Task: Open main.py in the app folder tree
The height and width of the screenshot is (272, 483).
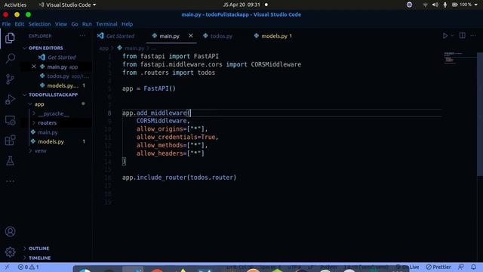Action: (48, 132)
